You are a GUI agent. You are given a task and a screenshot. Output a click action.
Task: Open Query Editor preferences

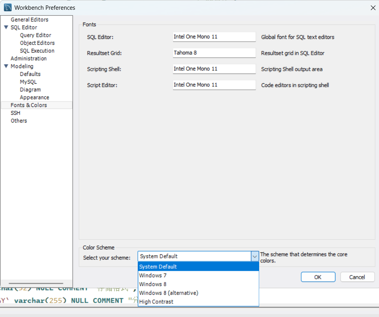coord(35,35)
